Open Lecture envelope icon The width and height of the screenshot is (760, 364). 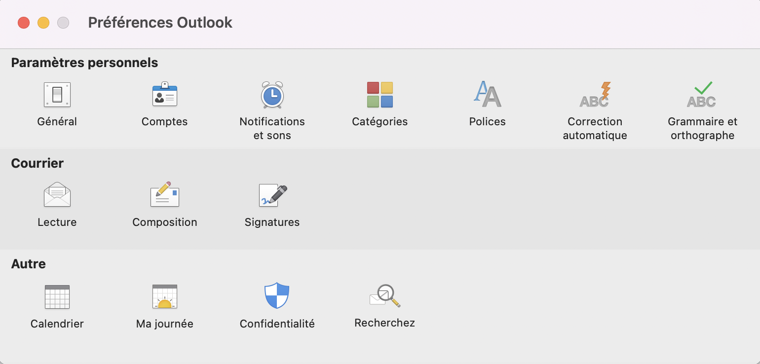[x=57, y=194]
